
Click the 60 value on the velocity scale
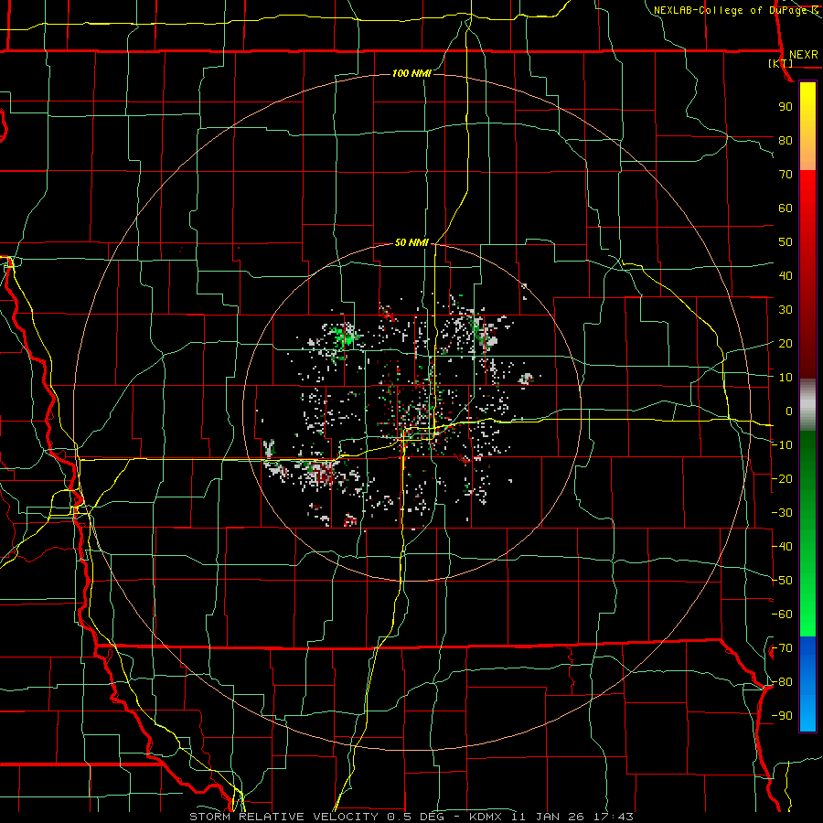coord(786,208)
